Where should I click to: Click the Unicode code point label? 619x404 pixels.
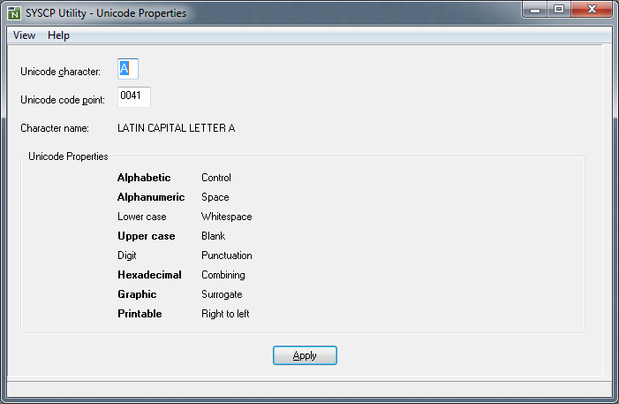(x=63, y=100)
